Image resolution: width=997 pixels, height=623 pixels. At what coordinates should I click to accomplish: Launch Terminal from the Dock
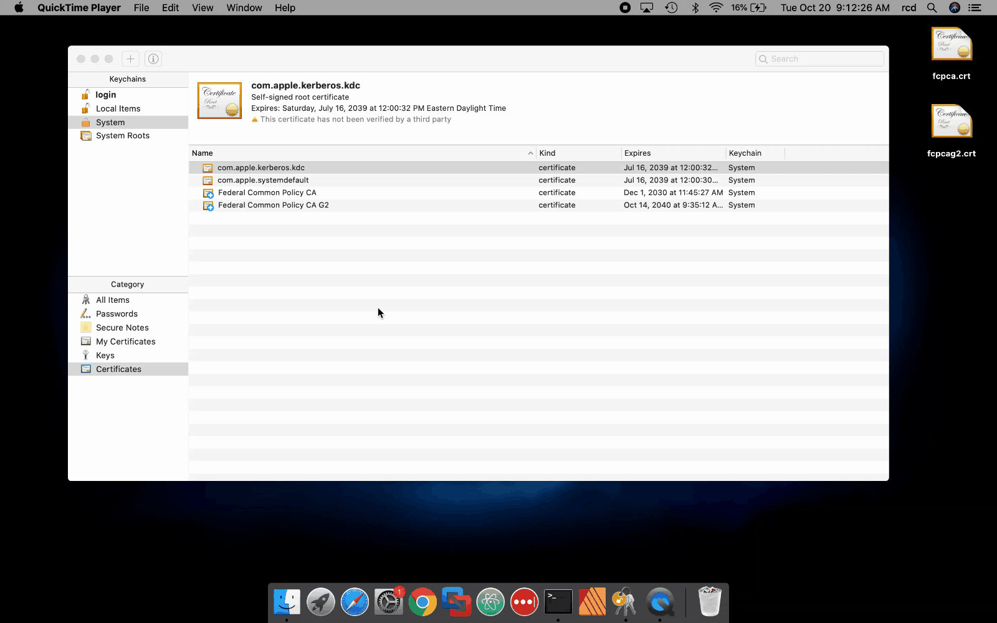(558, 602)
